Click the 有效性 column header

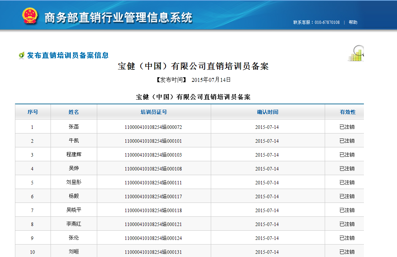point(348,112)
